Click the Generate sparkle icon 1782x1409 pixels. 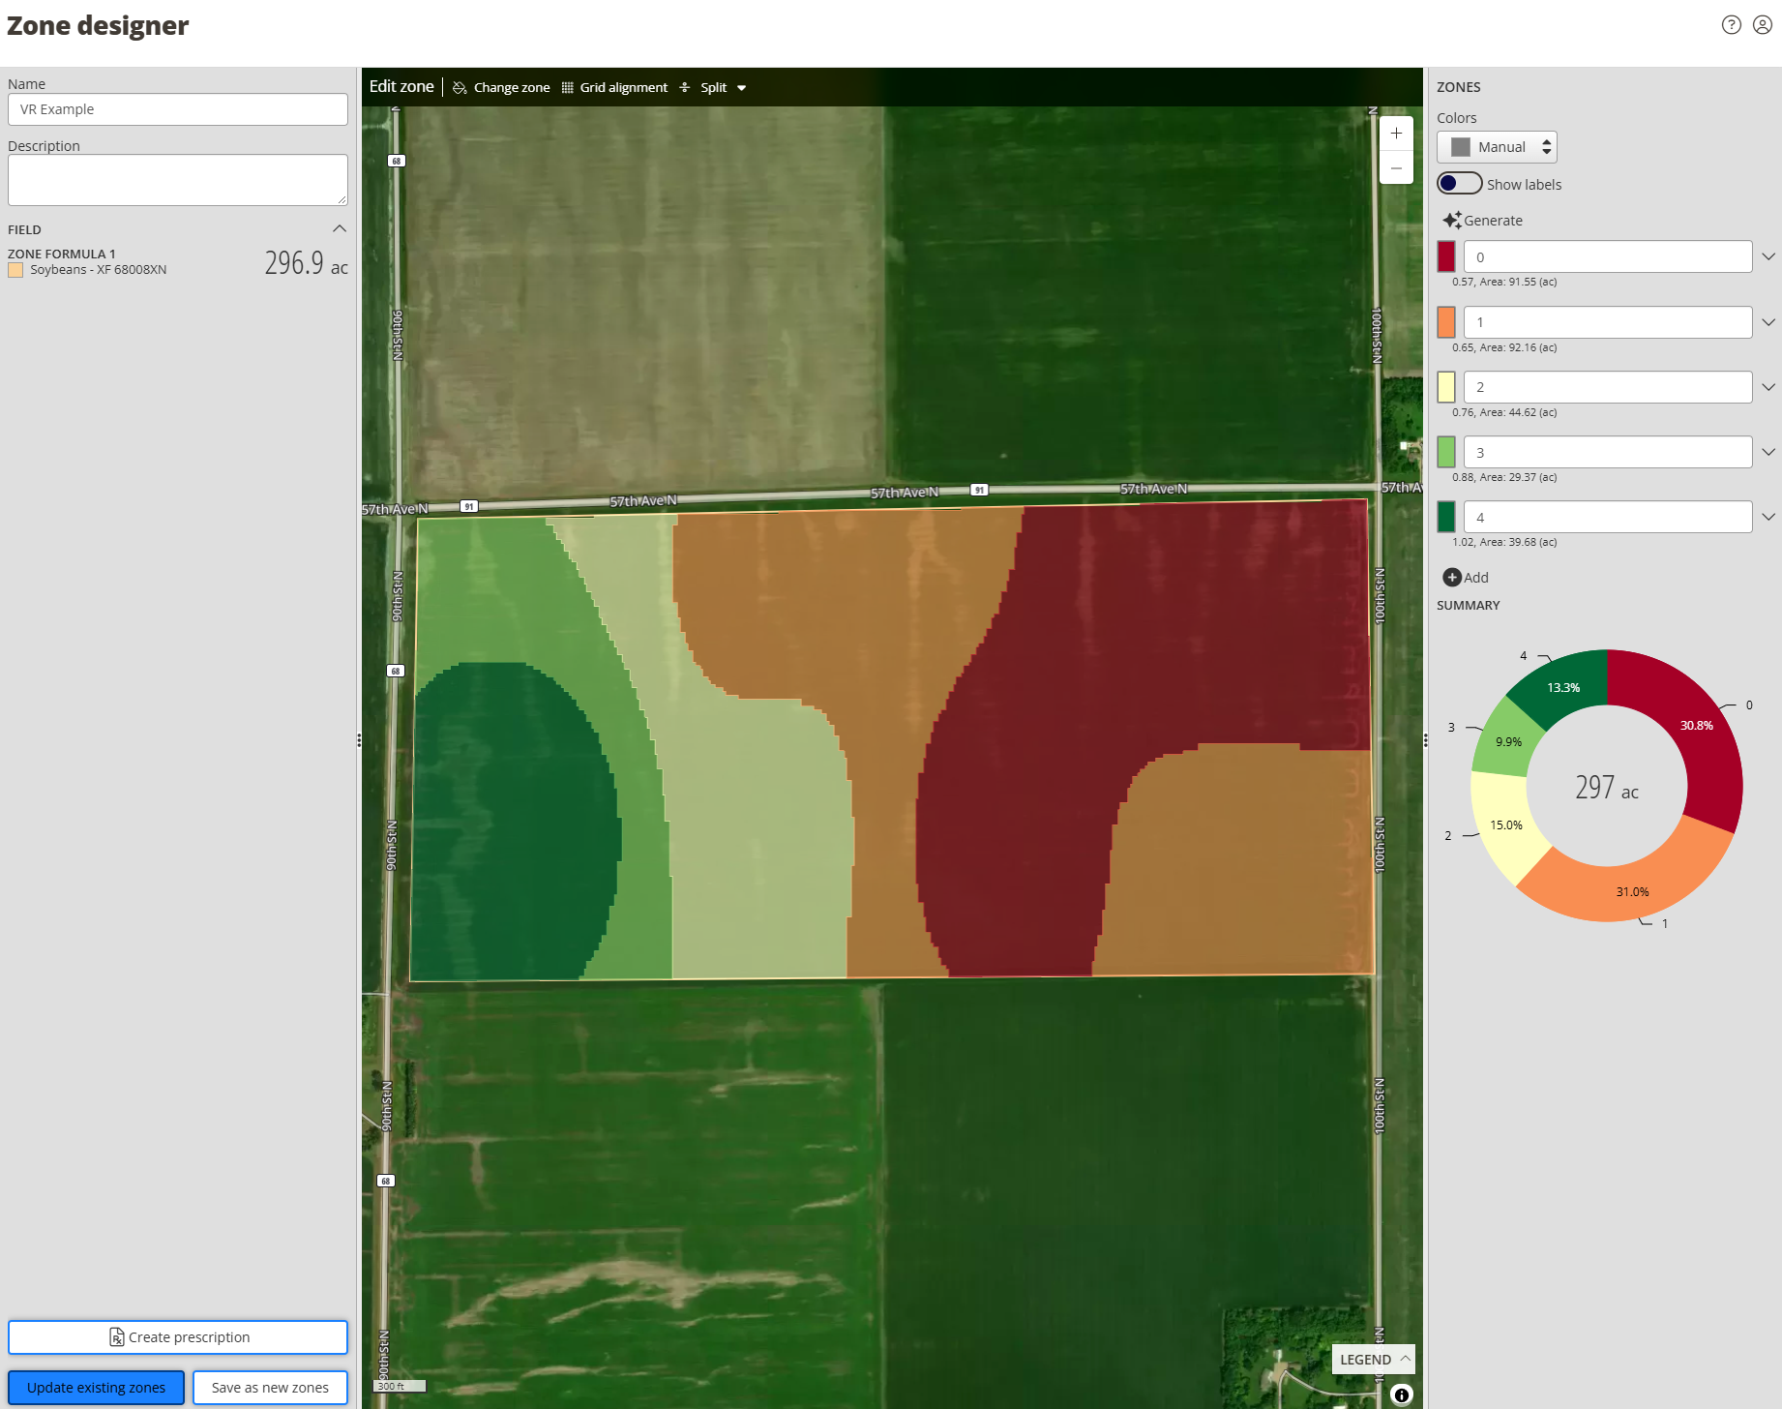pyautogui.click(x=1451, y=221)
